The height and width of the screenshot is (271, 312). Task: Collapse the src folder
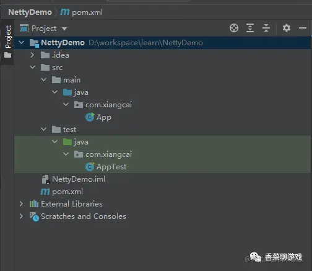coord(32,67)
